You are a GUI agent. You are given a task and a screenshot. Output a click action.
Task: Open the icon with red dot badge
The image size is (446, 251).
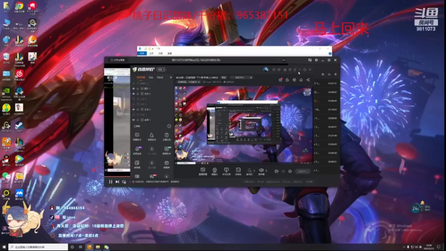pyautogui.click(x=280, y=80)
